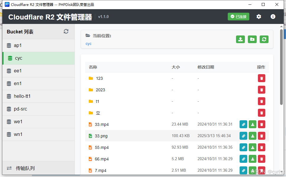Click the v1.1.0 version label
The width and height of the screenshot is (286, 177).
[x=104, y=17]
